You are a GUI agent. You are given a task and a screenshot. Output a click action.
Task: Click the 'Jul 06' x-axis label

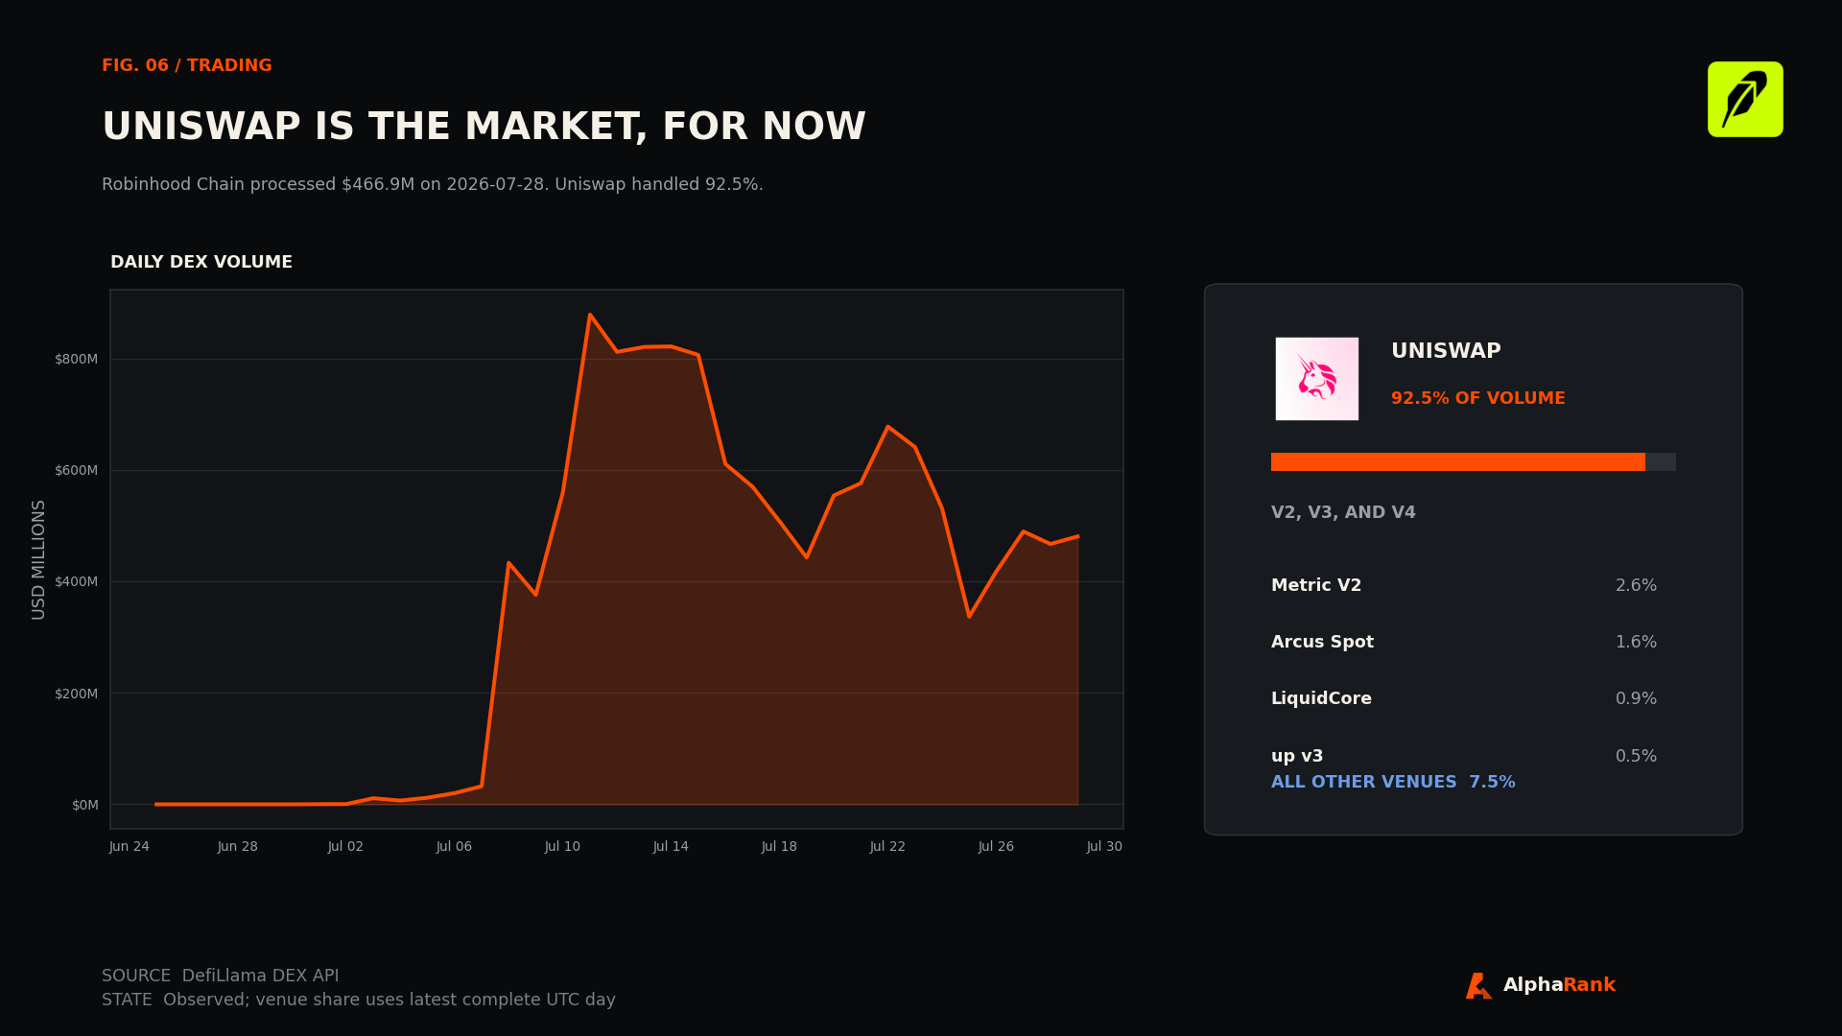click(x=455, y=847)
